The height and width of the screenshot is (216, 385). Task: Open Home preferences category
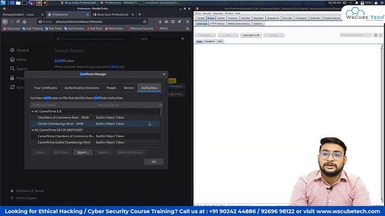(18, 59)
